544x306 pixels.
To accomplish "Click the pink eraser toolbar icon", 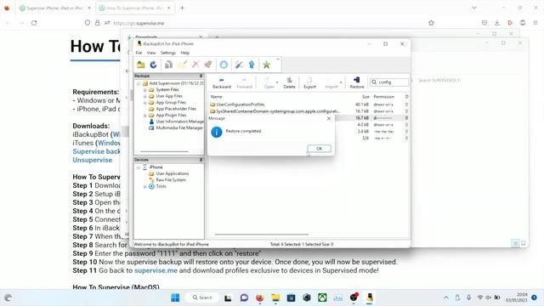I will pyautogui.click(x=208, y=65).
